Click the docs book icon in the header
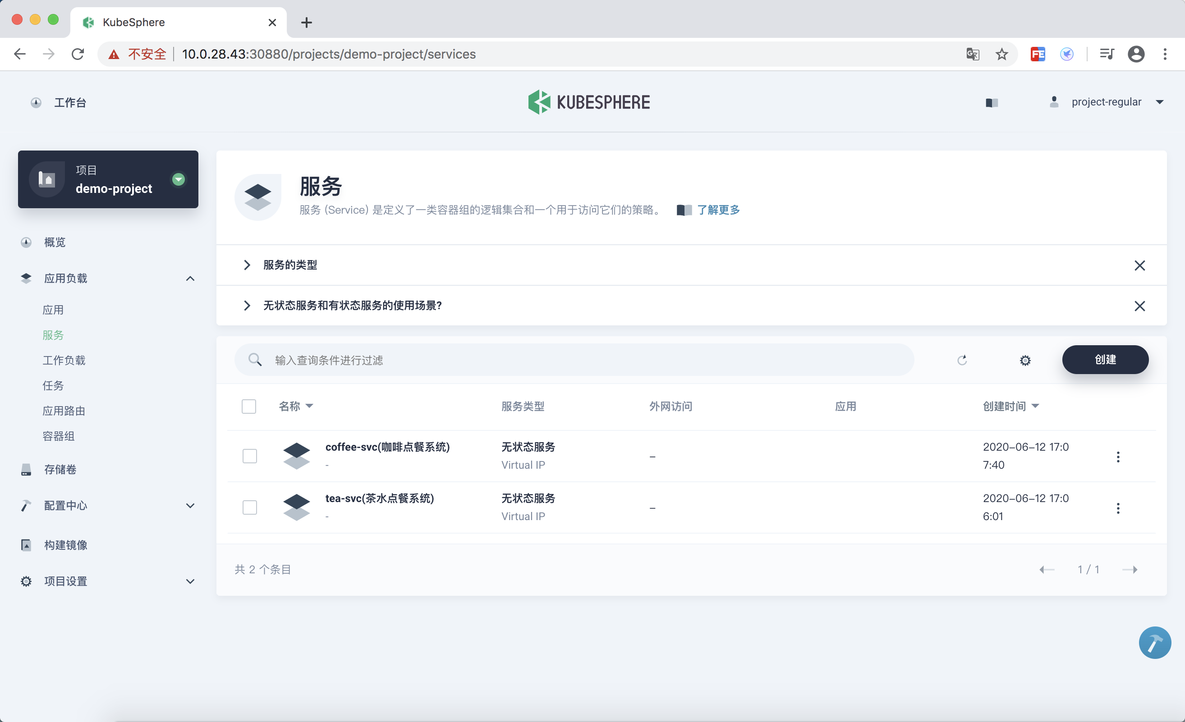 click(992, 102)
